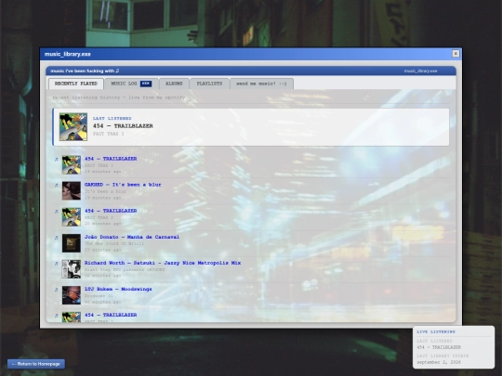Click '454 – TRAILBLAZER' in live listening widget

click(439, 347)
